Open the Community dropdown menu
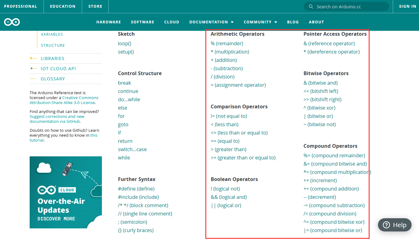Screen dimensions: 419x241 point(260,22)
